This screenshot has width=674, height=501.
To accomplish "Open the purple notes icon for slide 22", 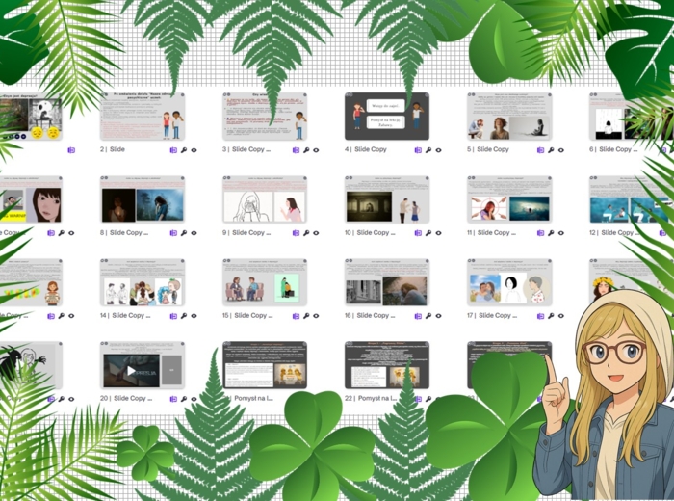I will pyautogui.click(x=418, y=399).
